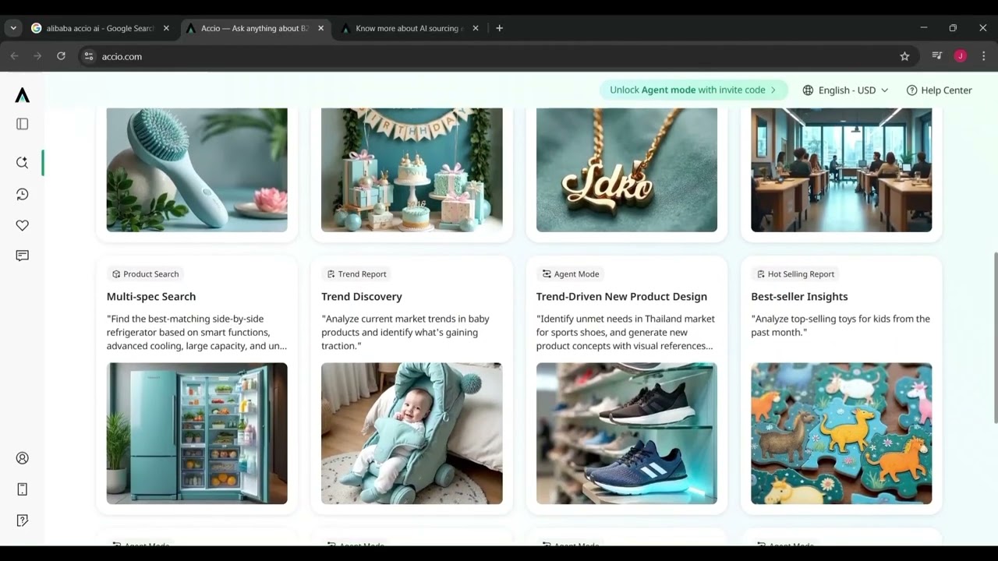Click the Thailand sports shoes prompt text

click(x=625, y=333)
